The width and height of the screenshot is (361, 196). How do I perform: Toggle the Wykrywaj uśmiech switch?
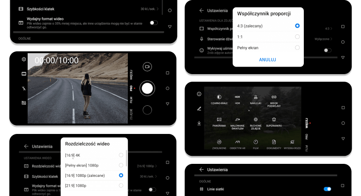tap(327, 50)
